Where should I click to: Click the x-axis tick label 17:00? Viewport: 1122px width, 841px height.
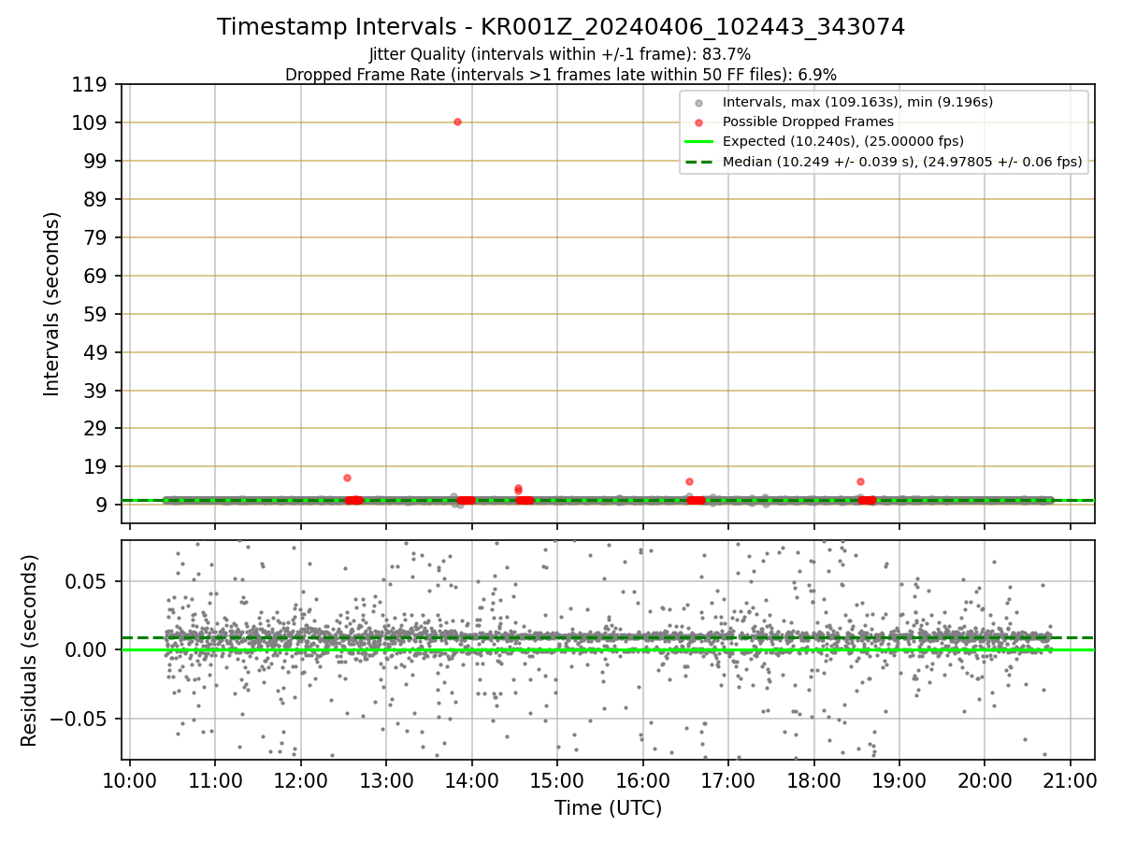pos(728,780)
